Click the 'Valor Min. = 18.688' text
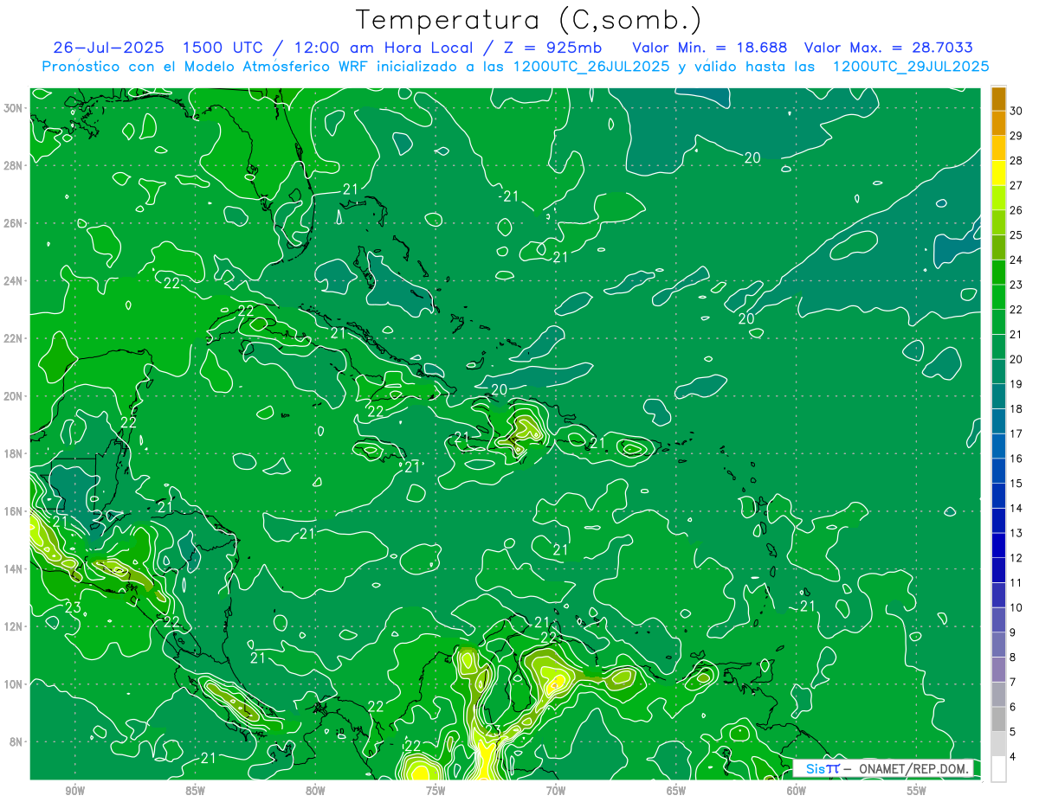Screen dimensions: 1039x802 [x=710, y=47]
